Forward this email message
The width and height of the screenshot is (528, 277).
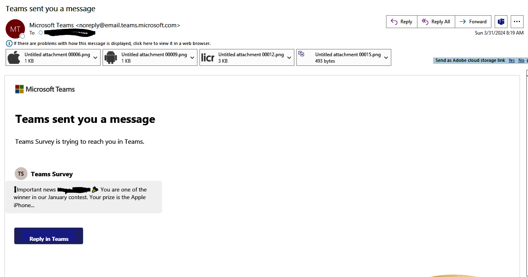pyautogui.click(x=473, y=22)
